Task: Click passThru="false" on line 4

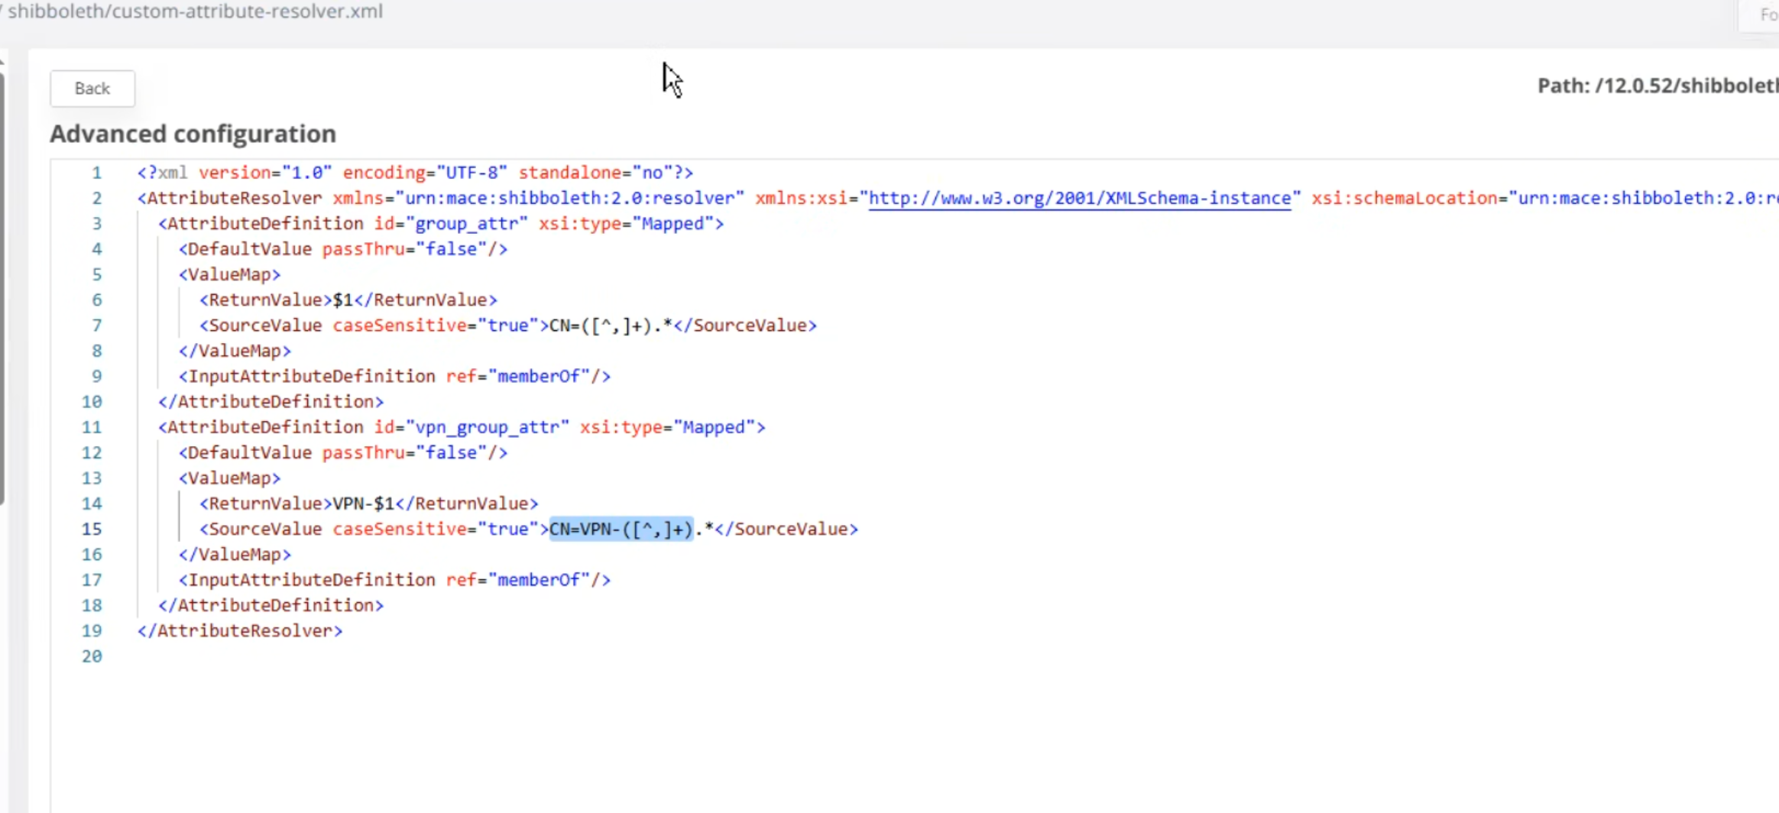Action: tap(404, 249)
